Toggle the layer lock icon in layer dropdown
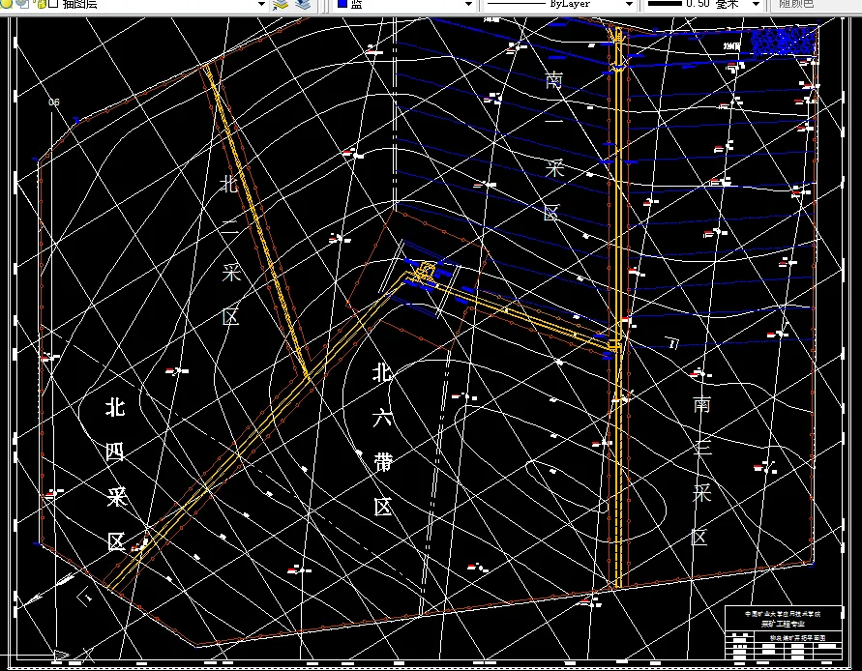 pos(41,5)
